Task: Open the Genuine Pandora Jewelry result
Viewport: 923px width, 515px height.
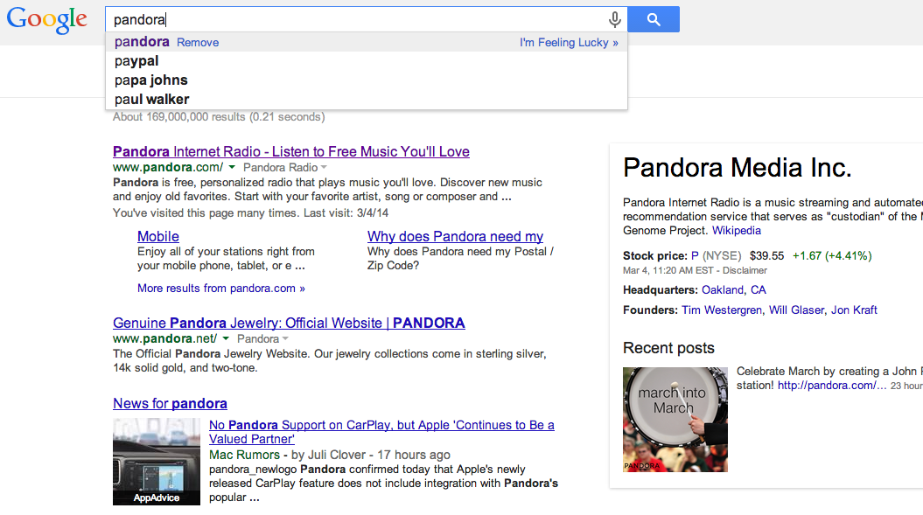Action: (x=289, y=324)
